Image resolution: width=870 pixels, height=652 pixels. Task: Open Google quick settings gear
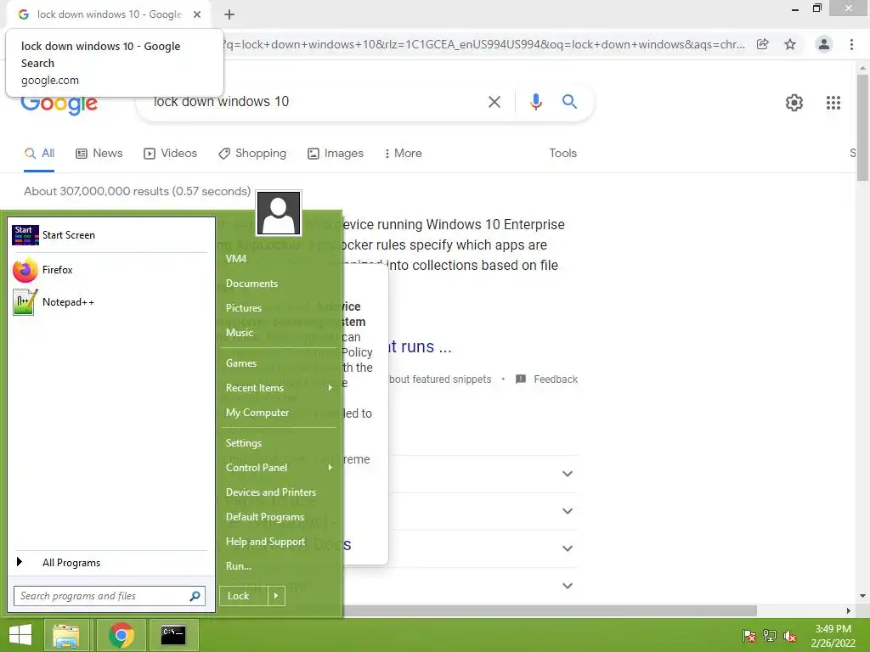[794, 103]
